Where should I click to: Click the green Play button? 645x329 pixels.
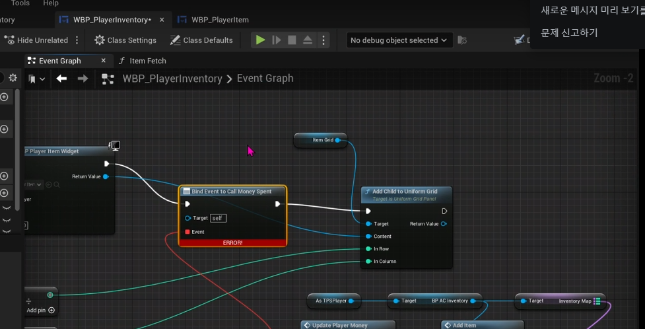(x=260, y=40)
